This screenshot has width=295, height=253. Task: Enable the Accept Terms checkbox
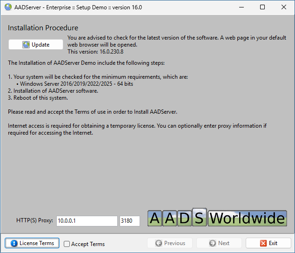67,244
